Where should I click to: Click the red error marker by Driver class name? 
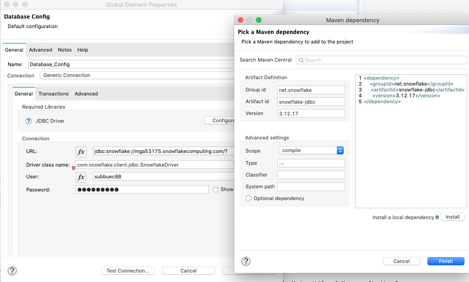73,167
